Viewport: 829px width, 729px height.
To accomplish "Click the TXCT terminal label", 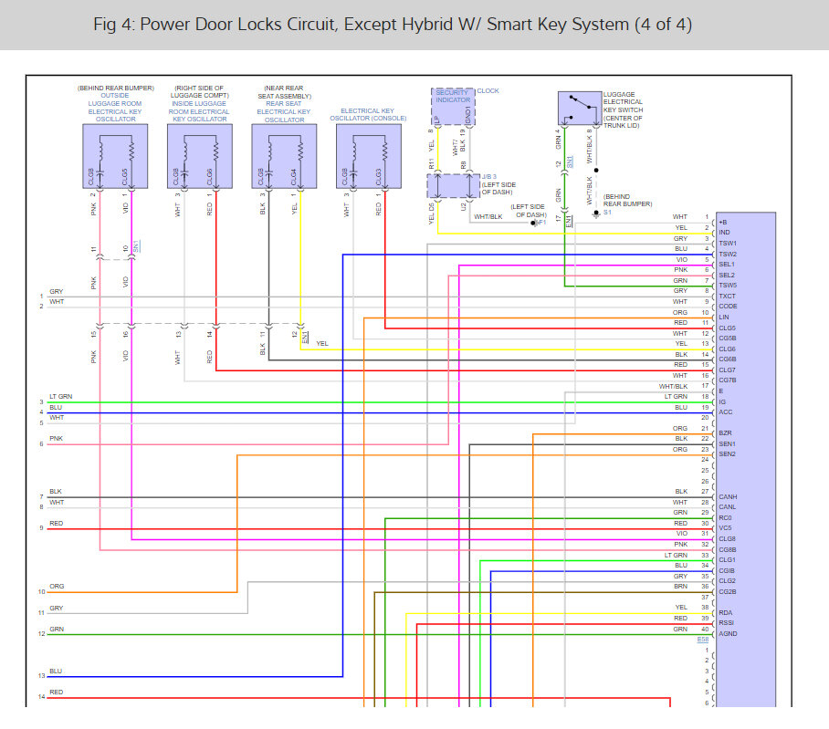I will (x=727, y=297).
